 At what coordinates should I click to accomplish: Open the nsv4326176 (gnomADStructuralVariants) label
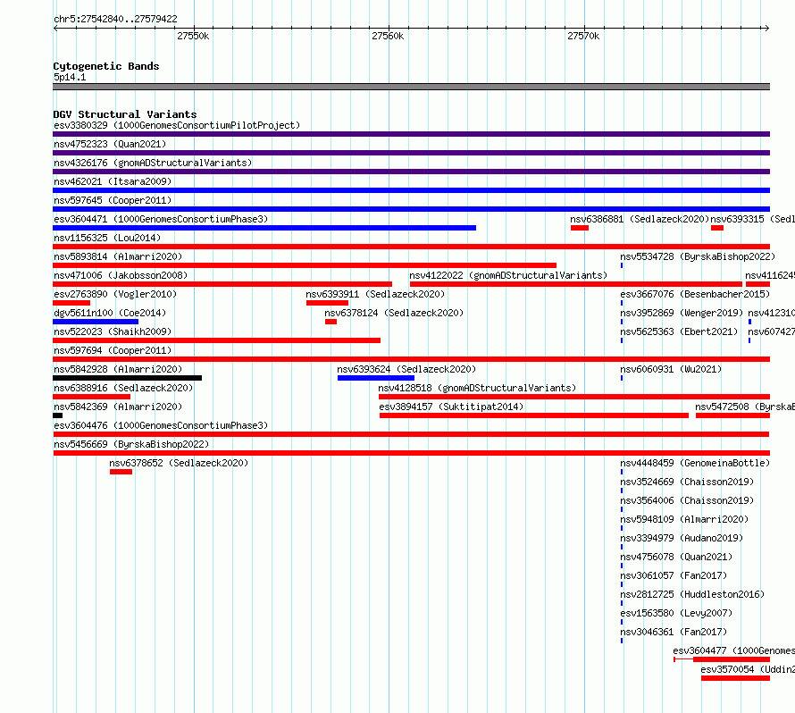point(153,163)
